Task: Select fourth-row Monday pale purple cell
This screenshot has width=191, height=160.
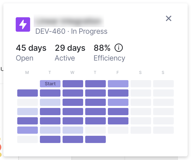Action: tap(28, 112)
